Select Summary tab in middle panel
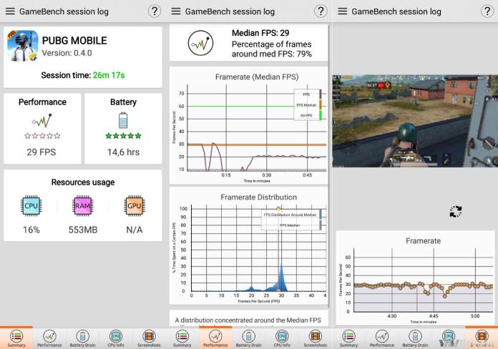Image resolution: width=498 pixels, height=349 pixels. [182, 338]
